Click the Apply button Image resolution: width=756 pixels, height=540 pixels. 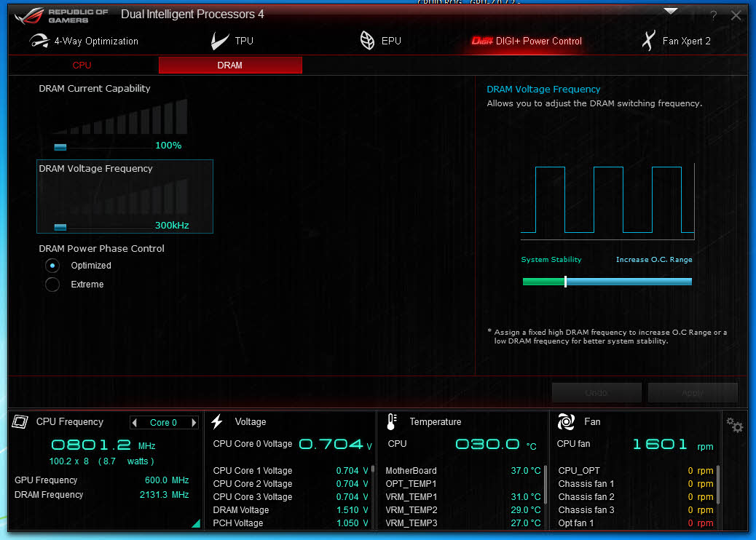692,393
